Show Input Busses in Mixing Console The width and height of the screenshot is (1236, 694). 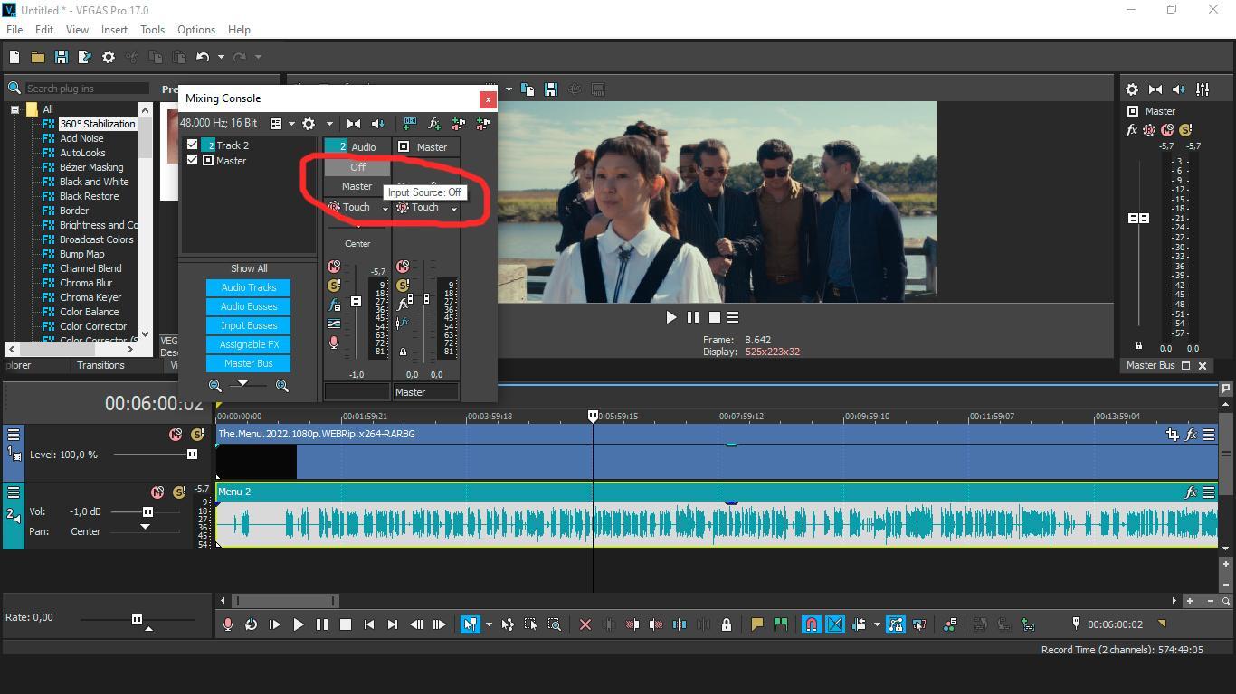coord(249,325)
